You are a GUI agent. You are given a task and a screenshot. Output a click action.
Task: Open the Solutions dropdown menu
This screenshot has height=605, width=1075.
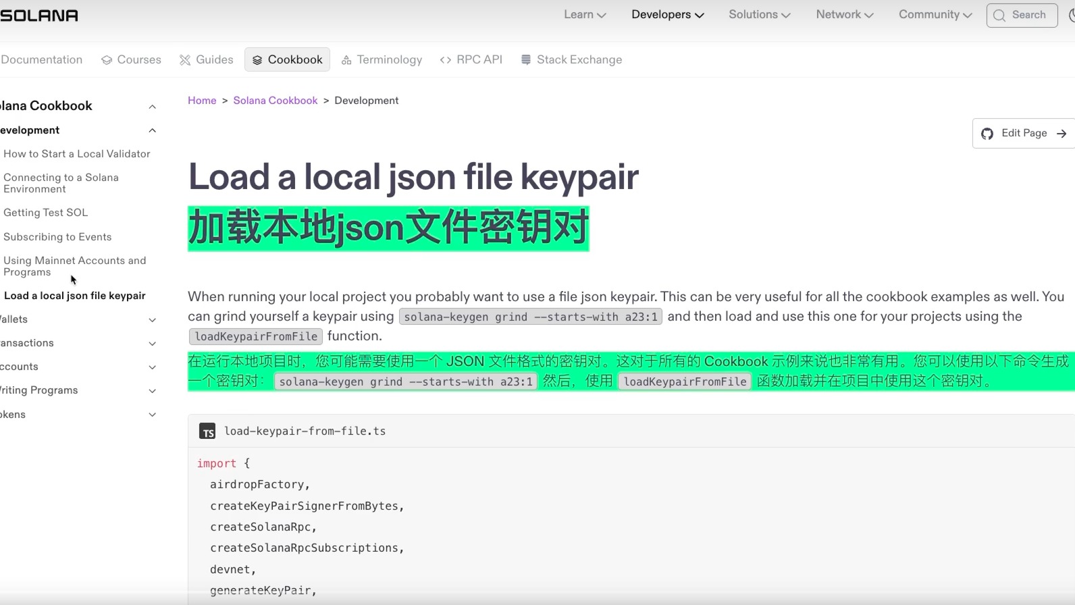click(x=759, y=15)
